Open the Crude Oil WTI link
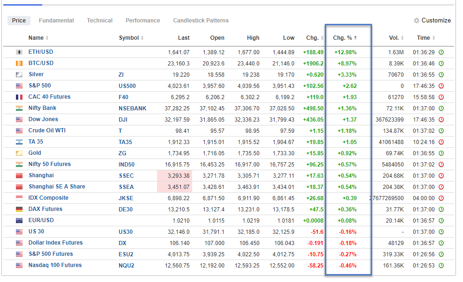Image resolution: width=463 pixels, height=282 pixels. click(47, 130)
